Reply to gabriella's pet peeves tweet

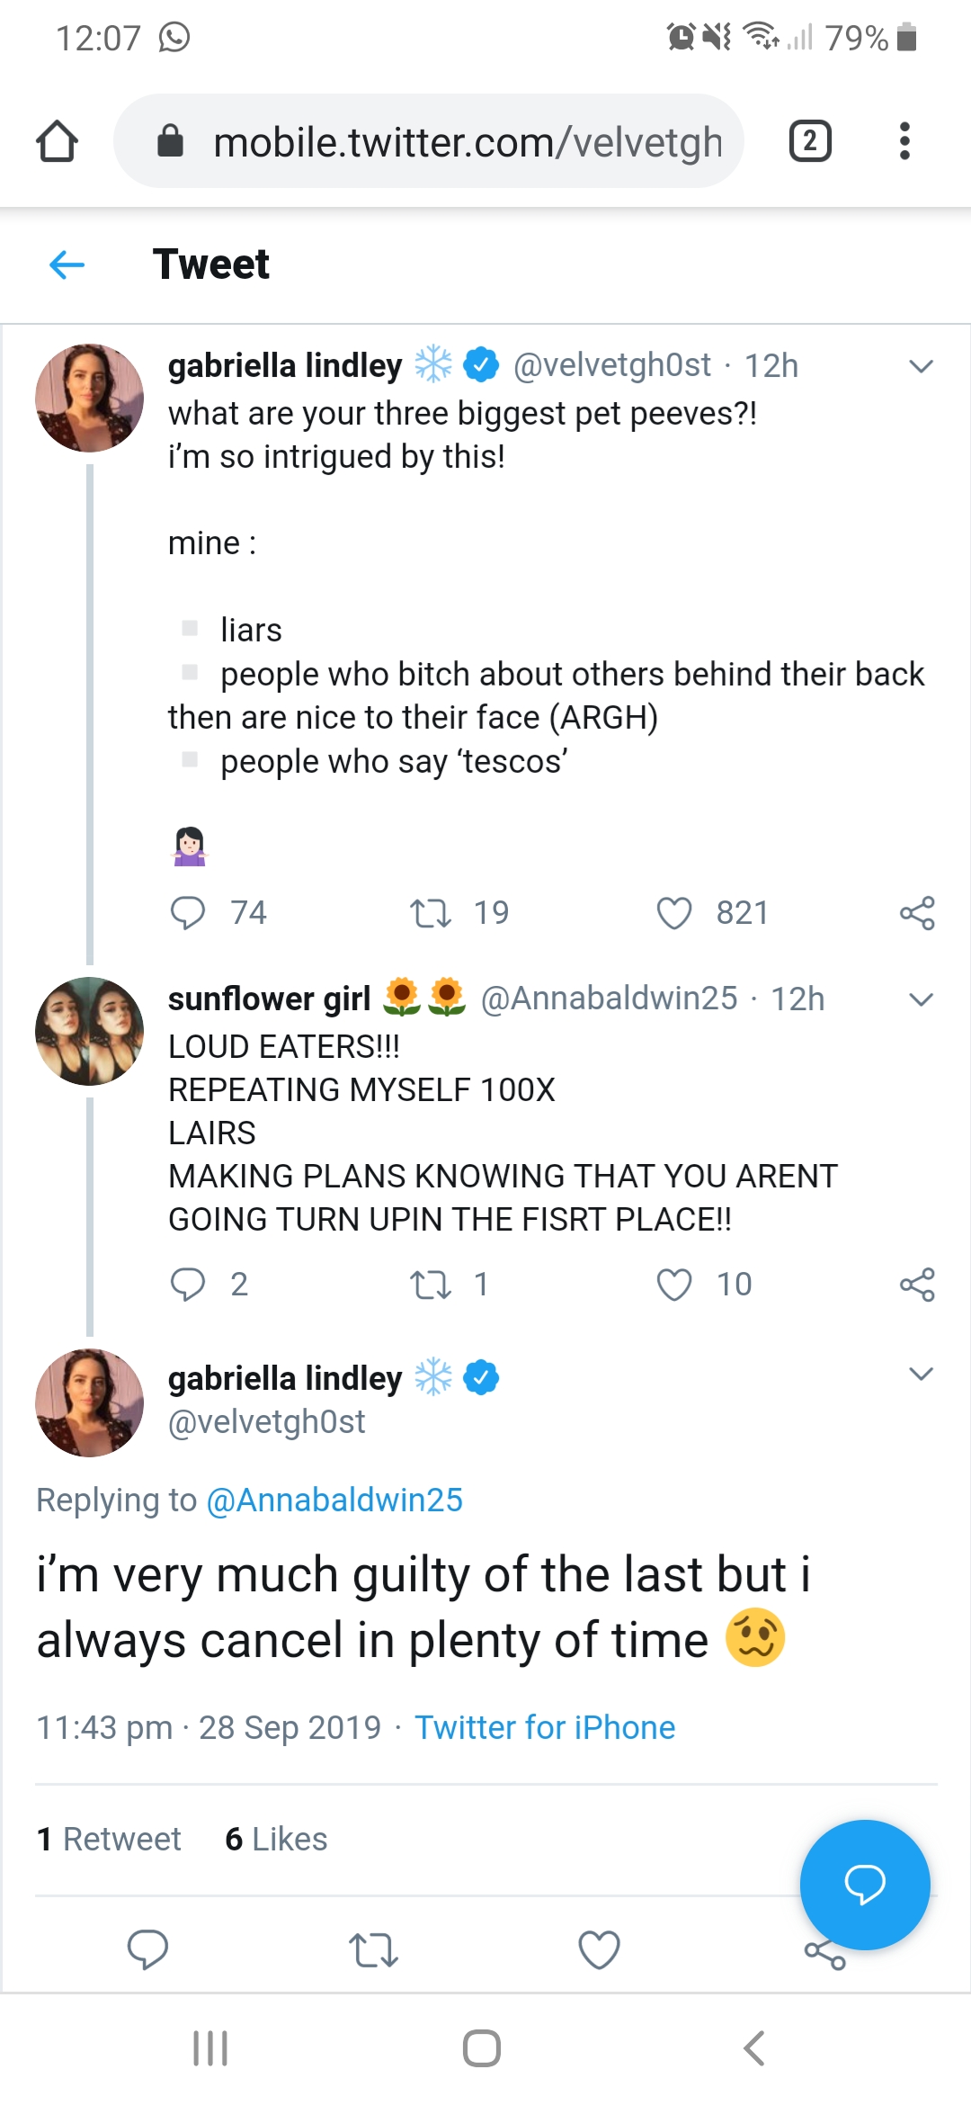coord(189,912)
